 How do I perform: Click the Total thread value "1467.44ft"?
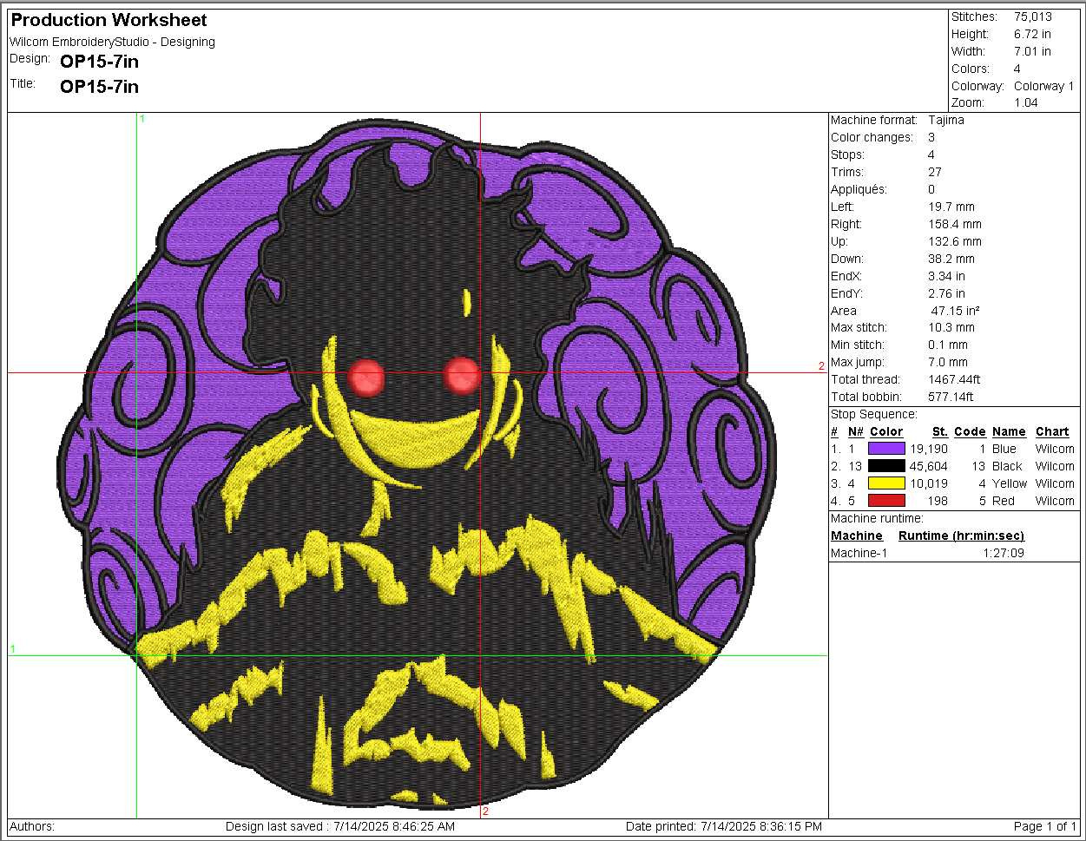955,379
